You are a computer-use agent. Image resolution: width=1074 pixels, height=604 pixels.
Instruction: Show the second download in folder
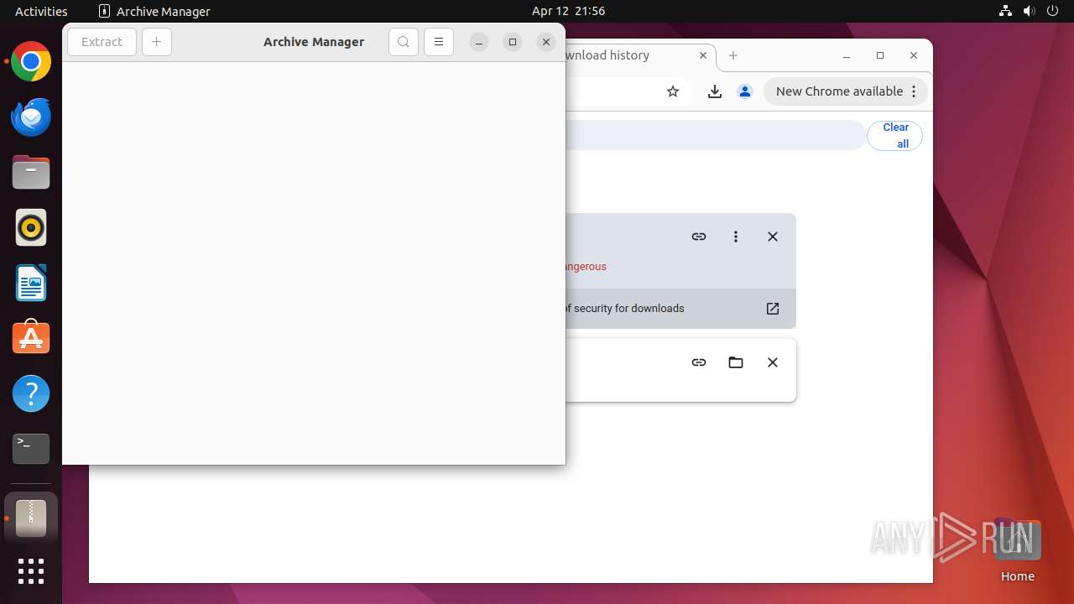(x=736, y=362)
